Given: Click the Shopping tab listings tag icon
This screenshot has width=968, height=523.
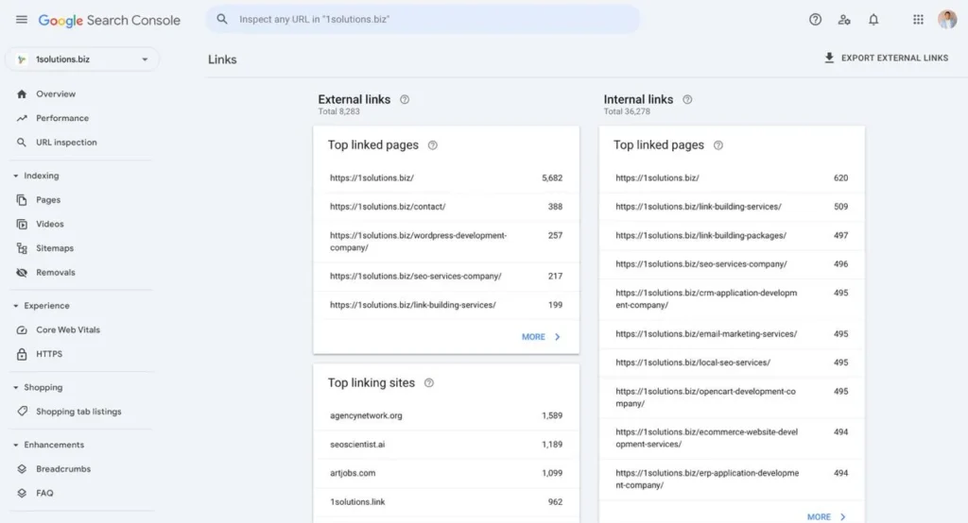Looking at the screenshot, I should coord(23,411).
